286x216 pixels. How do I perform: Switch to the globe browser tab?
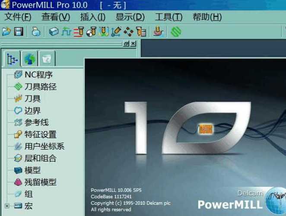[x=29, y=59]
